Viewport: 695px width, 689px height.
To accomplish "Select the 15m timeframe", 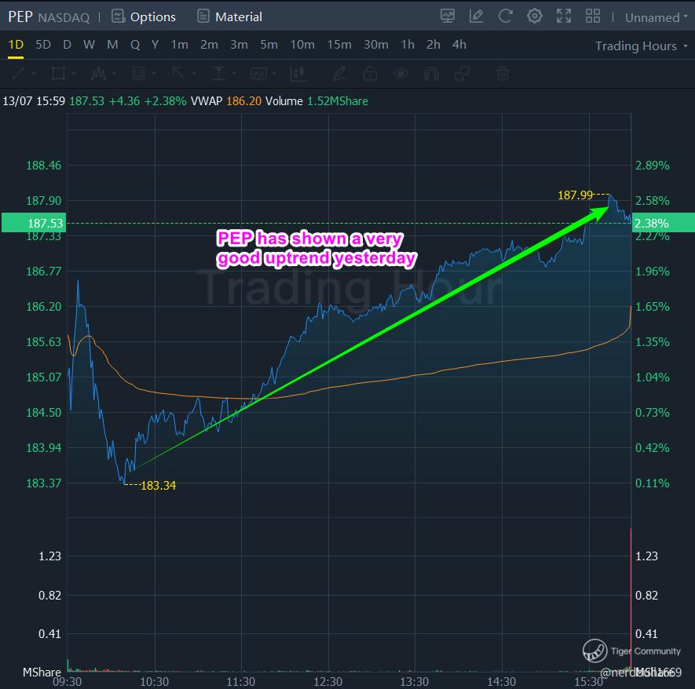I will (x=339, y=45).
